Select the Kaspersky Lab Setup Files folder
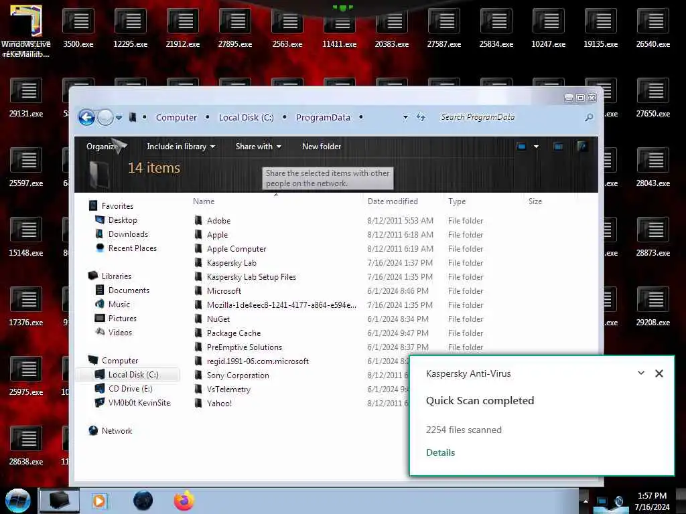The width and height of the screenshot is (686, 514). click(251, 276)
